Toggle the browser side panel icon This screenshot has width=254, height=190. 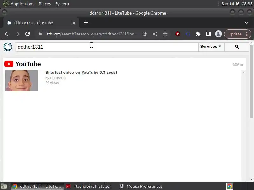tap(208, 34)
